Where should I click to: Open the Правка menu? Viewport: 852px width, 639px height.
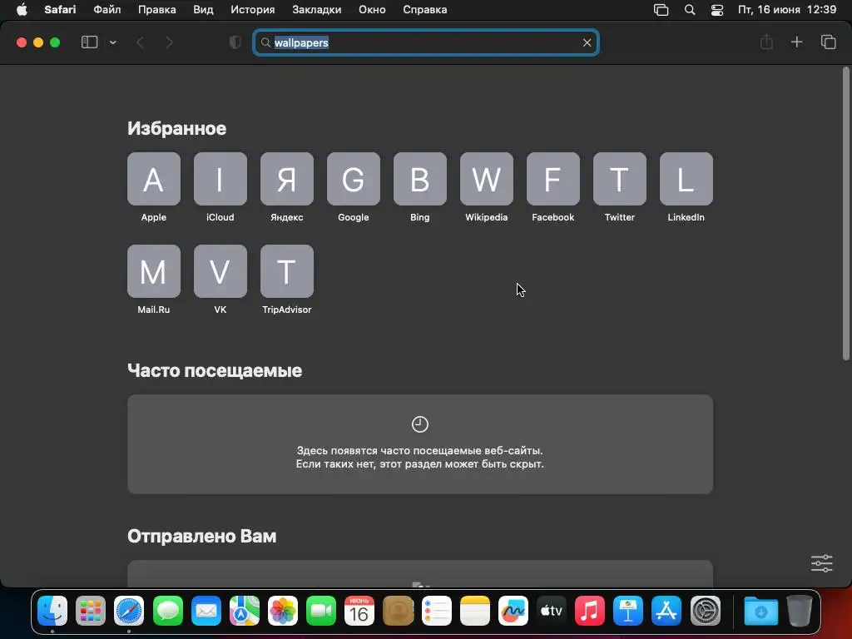click(157, 10)
